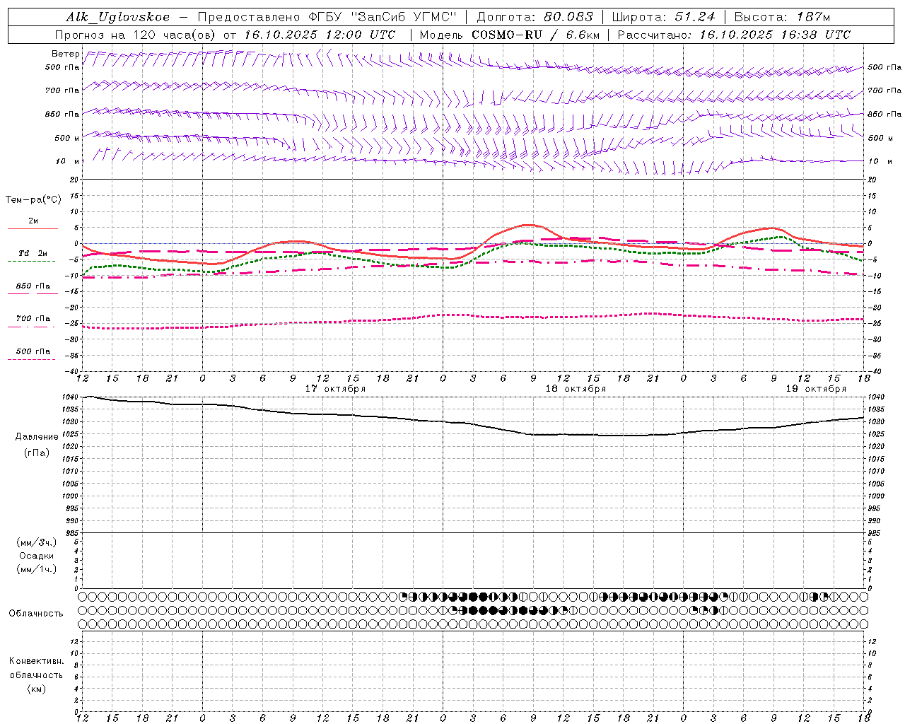
Task: Click the Облачность cloudiness row label
Action: [x=36, y=614]
